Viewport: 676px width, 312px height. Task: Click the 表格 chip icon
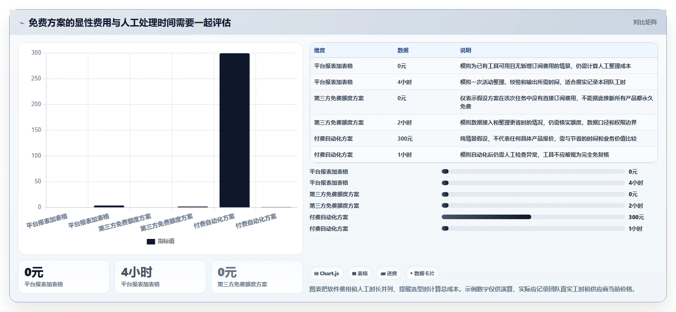pos(354,273)
